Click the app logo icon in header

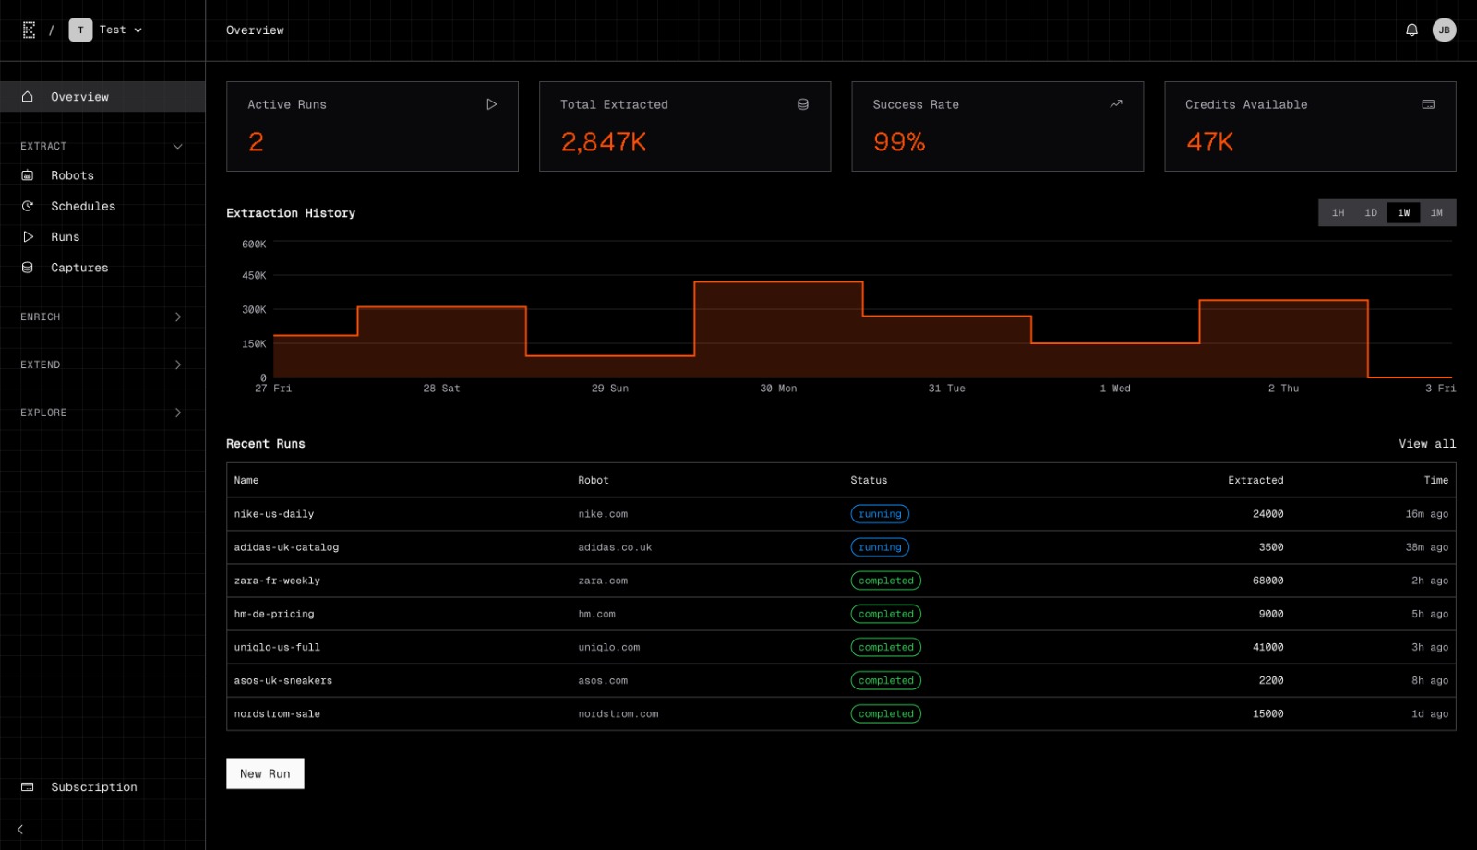coord(29,30)
